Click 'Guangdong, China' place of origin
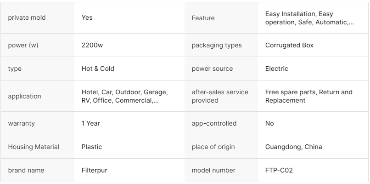The height and width of the screenshot is (184, 370). pos(293,147)
